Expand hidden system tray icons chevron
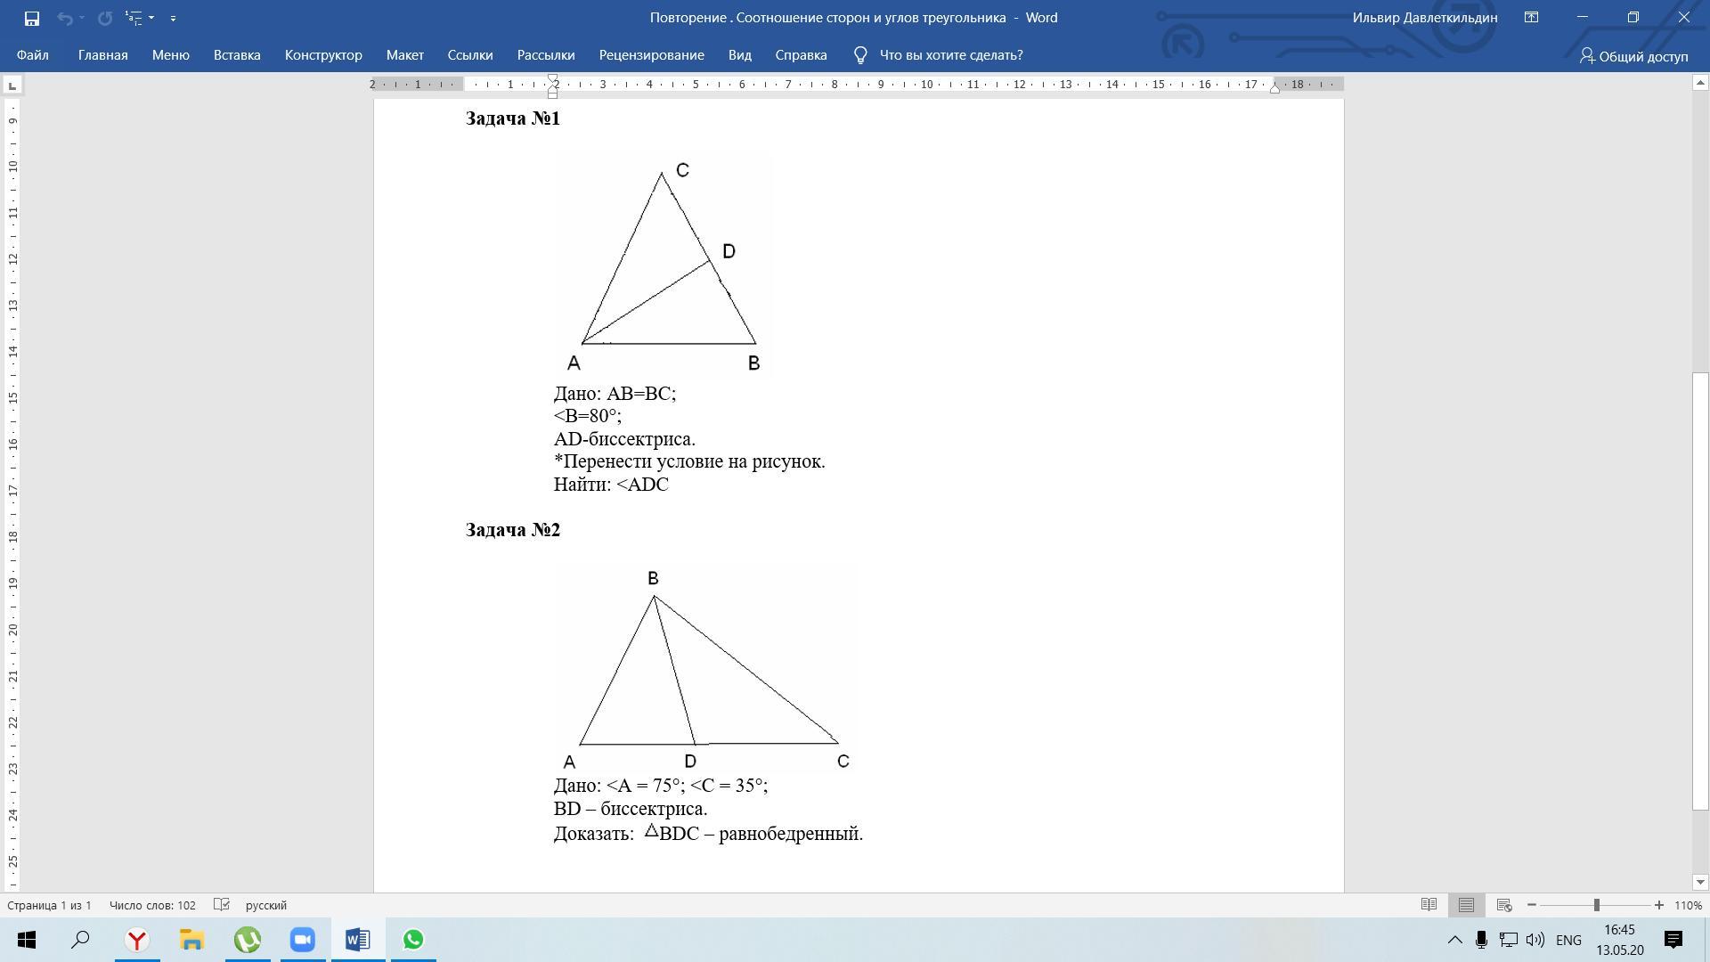 (x=1454, y=940)
